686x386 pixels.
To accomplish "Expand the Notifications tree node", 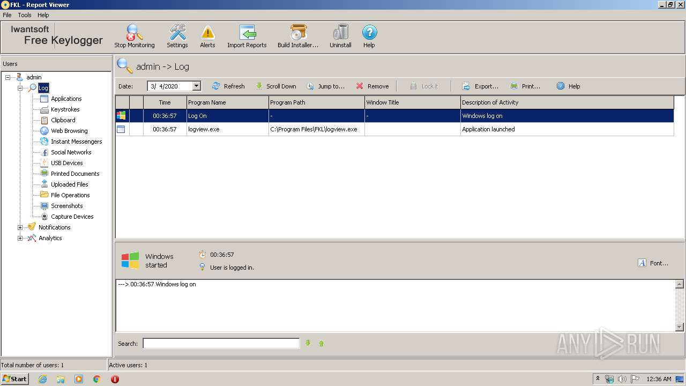I will pos(20,227).
